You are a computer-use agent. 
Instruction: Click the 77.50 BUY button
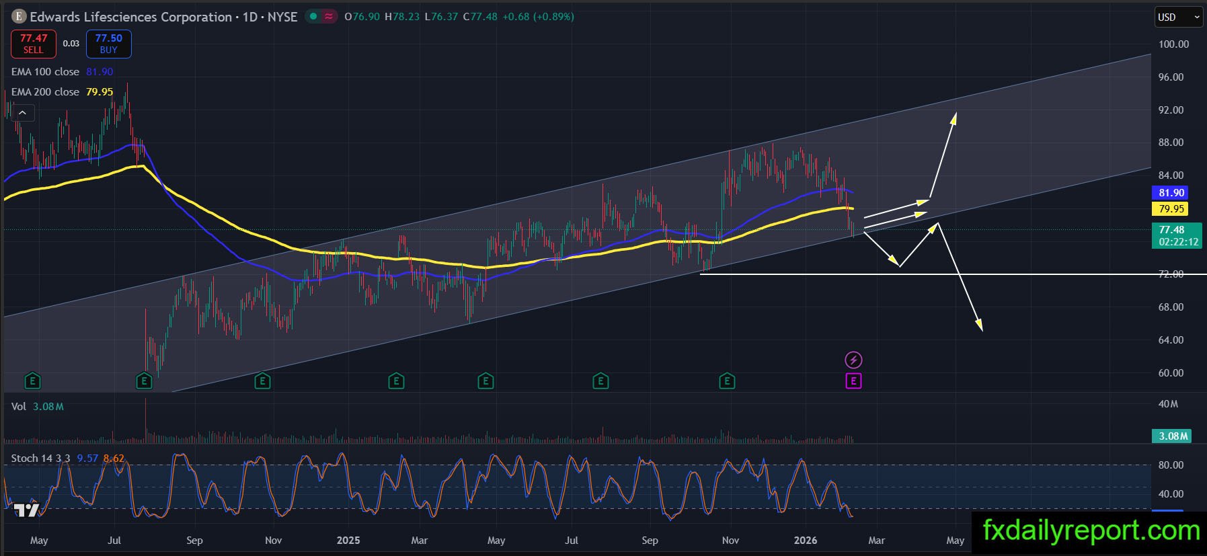109,44
